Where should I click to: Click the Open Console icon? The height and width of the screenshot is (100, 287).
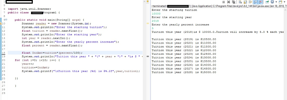pos(281,2)
